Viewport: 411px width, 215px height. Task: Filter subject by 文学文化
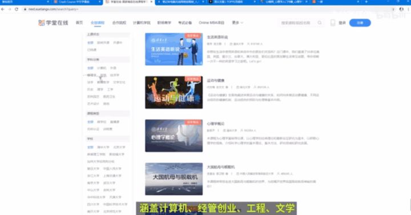pyautogui.click(x=119, y=82)
